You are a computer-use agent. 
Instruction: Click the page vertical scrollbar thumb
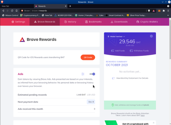coord(170,39)
